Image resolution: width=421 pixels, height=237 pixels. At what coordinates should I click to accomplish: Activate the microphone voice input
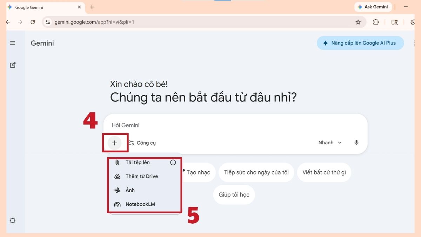(x=356, y=143)
